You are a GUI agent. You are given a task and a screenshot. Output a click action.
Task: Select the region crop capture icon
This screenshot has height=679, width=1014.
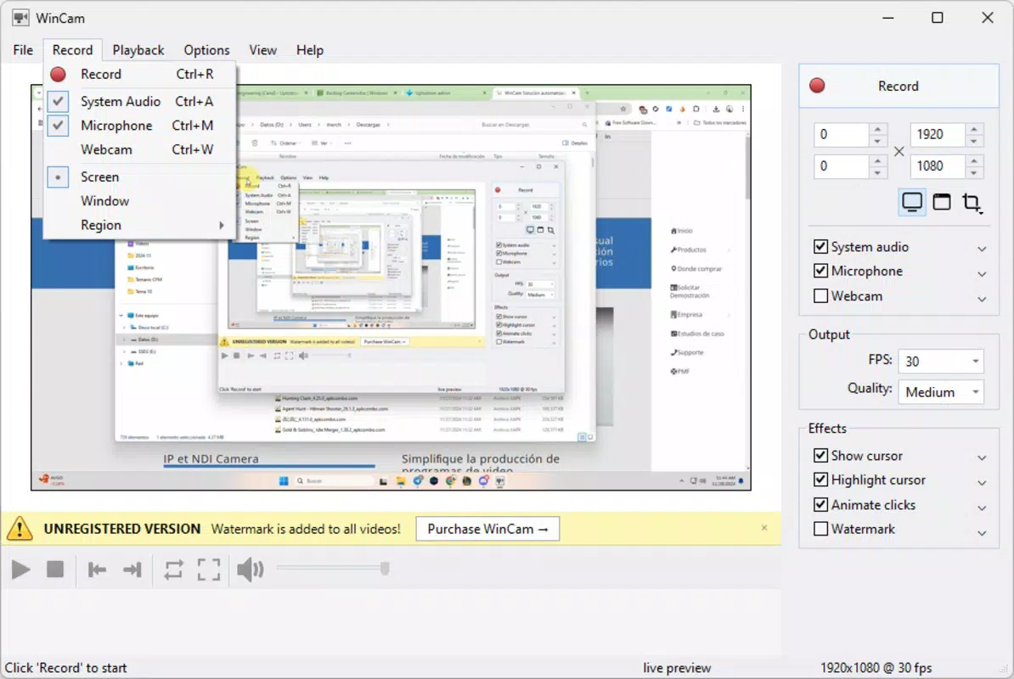(x=972, y=203)
